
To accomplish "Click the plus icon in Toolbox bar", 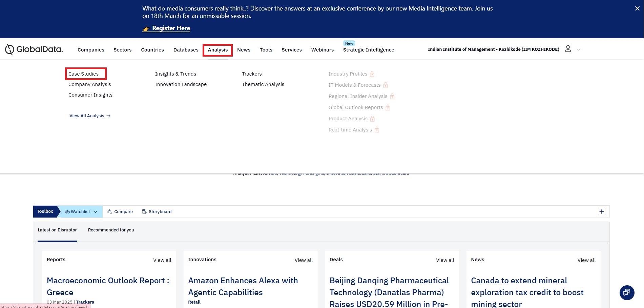I will 601,212.
